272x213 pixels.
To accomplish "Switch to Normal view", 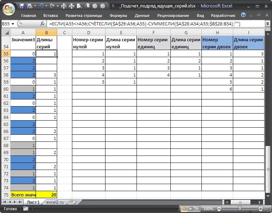I will [184, 209].
